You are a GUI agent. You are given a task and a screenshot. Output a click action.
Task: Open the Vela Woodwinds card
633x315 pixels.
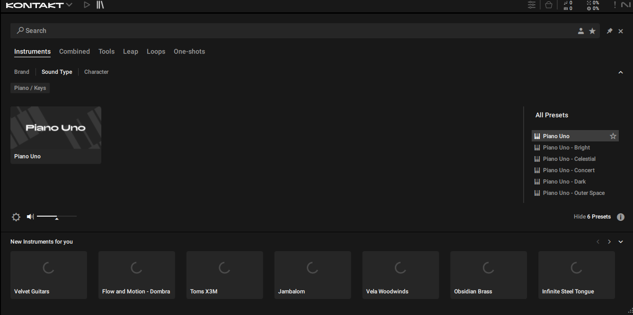point(401,275)
